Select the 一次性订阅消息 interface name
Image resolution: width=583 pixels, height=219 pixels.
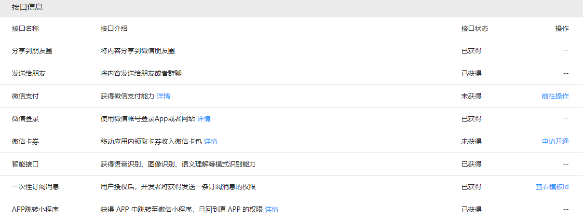(36, 187)
